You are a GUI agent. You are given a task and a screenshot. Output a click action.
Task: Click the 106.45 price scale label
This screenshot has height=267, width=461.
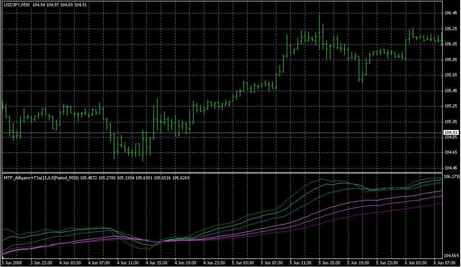pos(451,13)
